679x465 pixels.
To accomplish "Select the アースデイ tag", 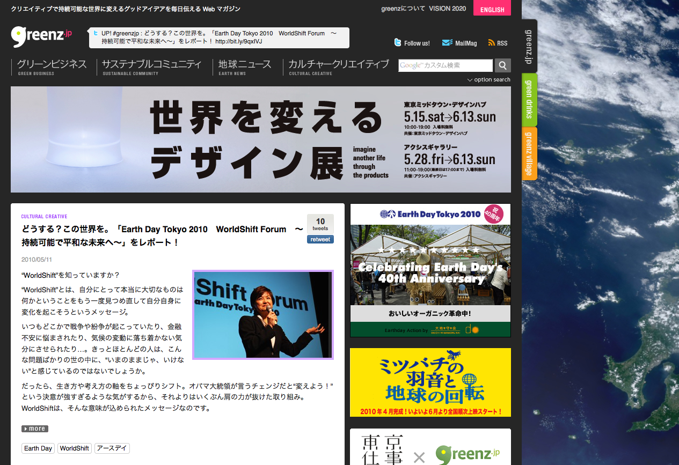I will 112,448.
